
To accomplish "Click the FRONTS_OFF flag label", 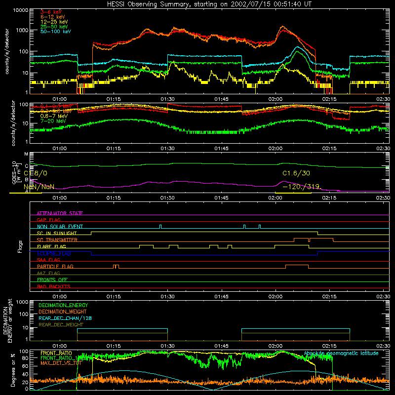I will point(52,279).
